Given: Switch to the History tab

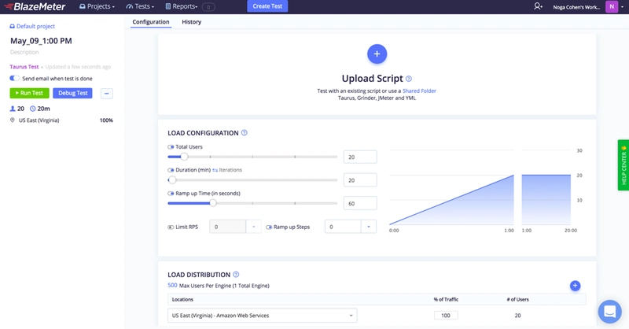Looking at the screenshot, I should 191,22.
